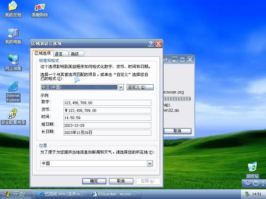
Task: Select the 我的电脑 desktop icon
Action: pyautogui.click(x=13, y=36)
